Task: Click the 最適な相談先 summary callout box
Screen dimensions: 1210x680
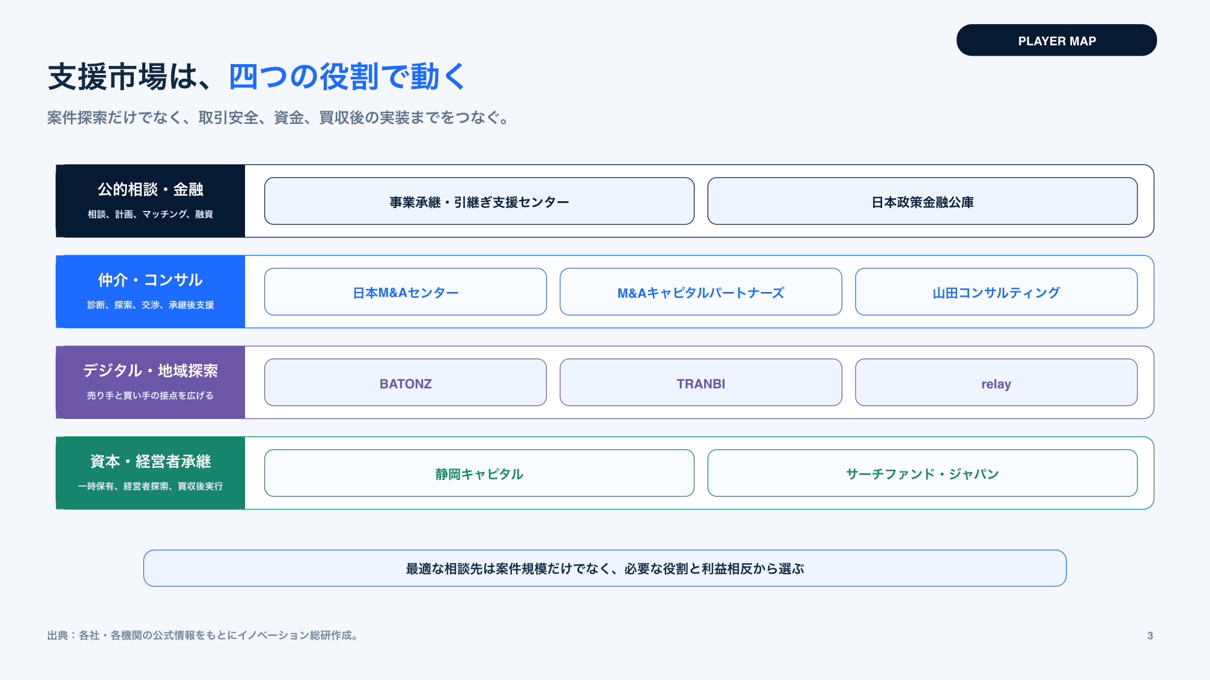Action: (x=605, y=568)
